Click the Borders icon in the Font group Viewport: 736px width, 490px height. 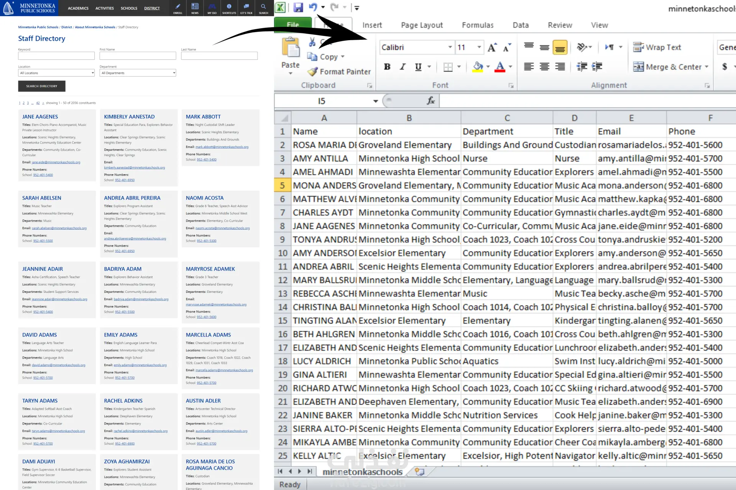(x=448, y=67)
